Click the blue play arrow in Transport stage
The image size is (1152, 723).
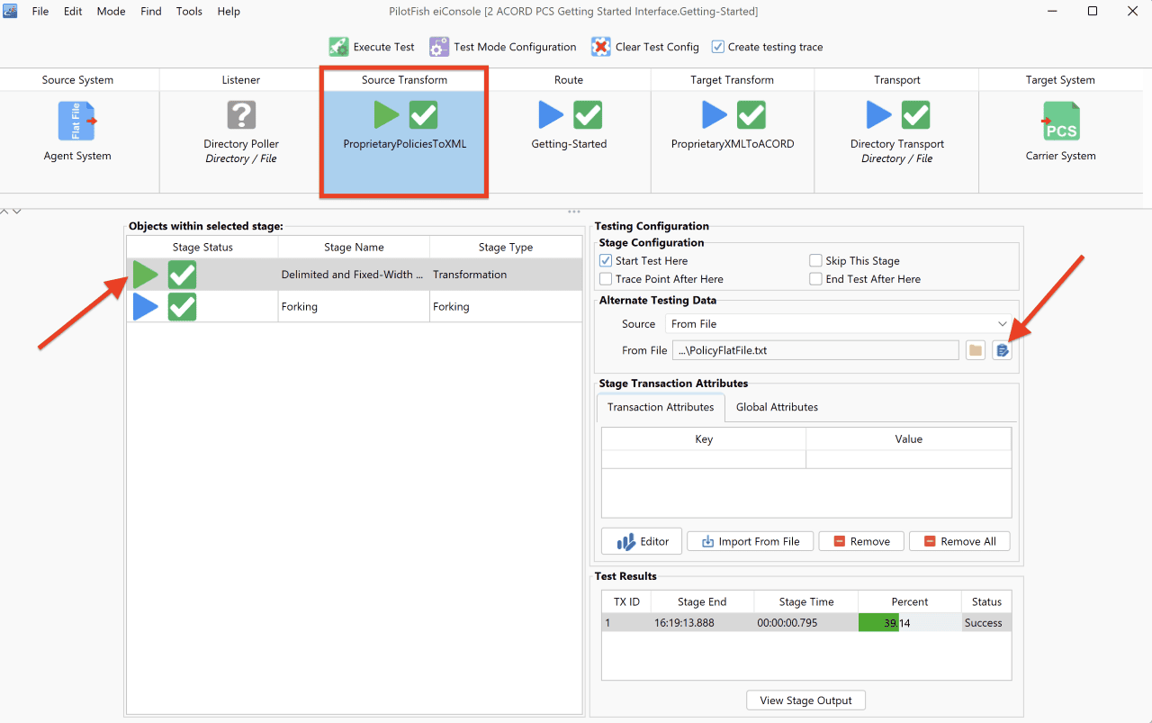879,114
